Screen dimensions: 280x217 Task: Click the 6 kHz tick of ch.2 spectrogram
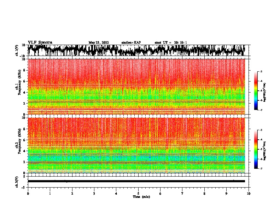[x=25, y=140]
